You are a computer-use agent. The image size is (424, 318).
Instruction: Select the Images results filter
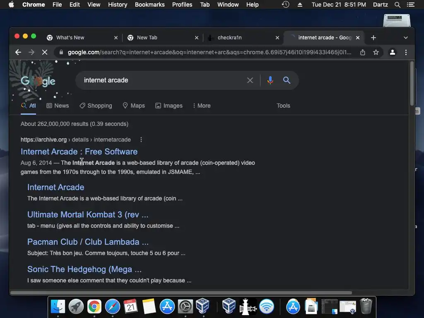click(169, 106)
